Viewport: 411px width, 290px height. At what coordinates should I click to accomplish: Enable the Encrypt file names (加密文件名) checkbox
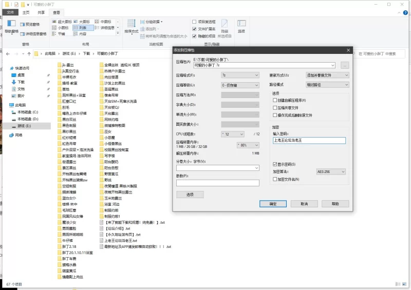(x=275, y=179)
